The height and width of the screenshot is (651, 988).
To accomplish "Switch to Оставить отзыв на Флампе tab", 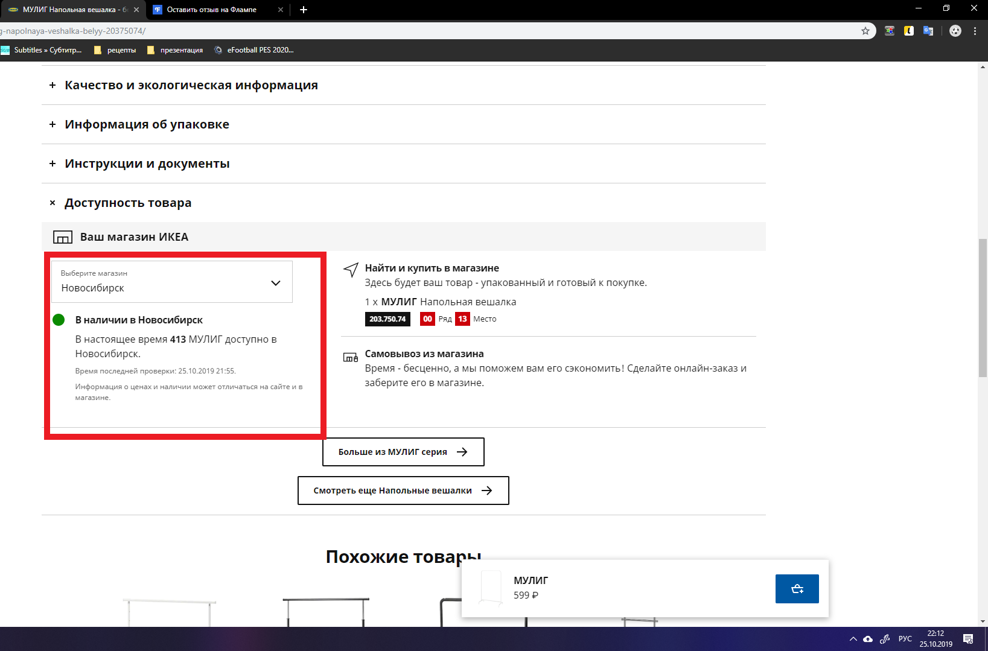I will (x=211, y=10).
